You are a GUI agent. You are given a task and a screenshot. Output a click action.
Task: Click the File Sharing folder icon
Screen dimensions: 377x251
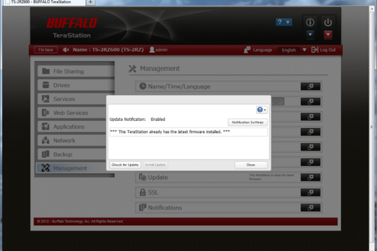click(x=46, y=71)
